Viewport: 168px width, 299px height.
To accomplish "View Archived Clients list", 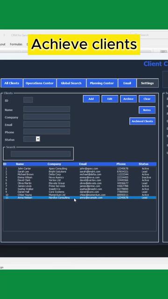I will point(142,121).
